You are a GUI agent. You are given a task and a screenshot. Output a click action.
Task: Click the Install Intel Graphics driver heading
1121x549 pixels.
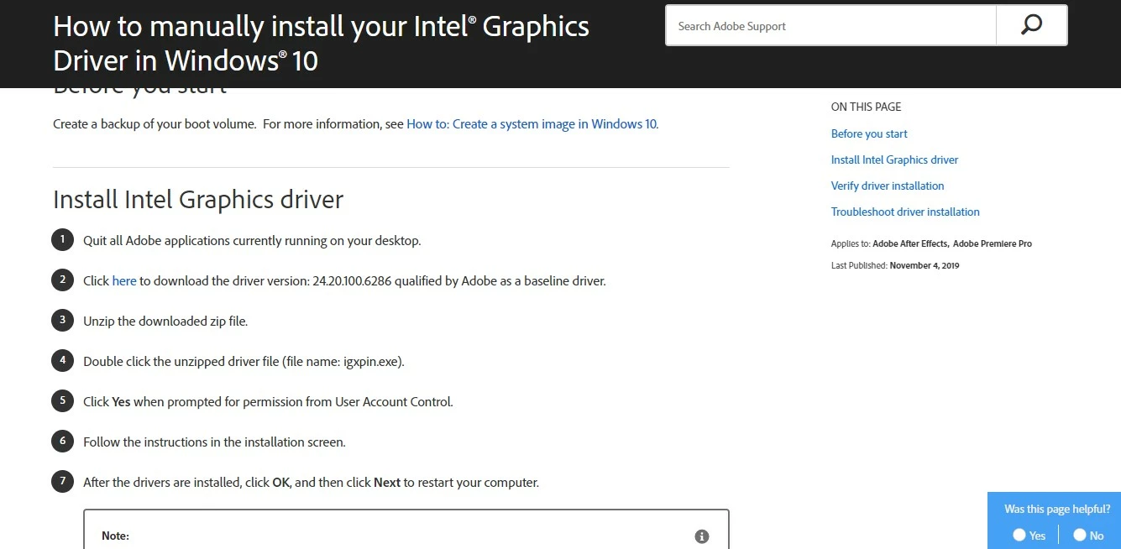198,200
